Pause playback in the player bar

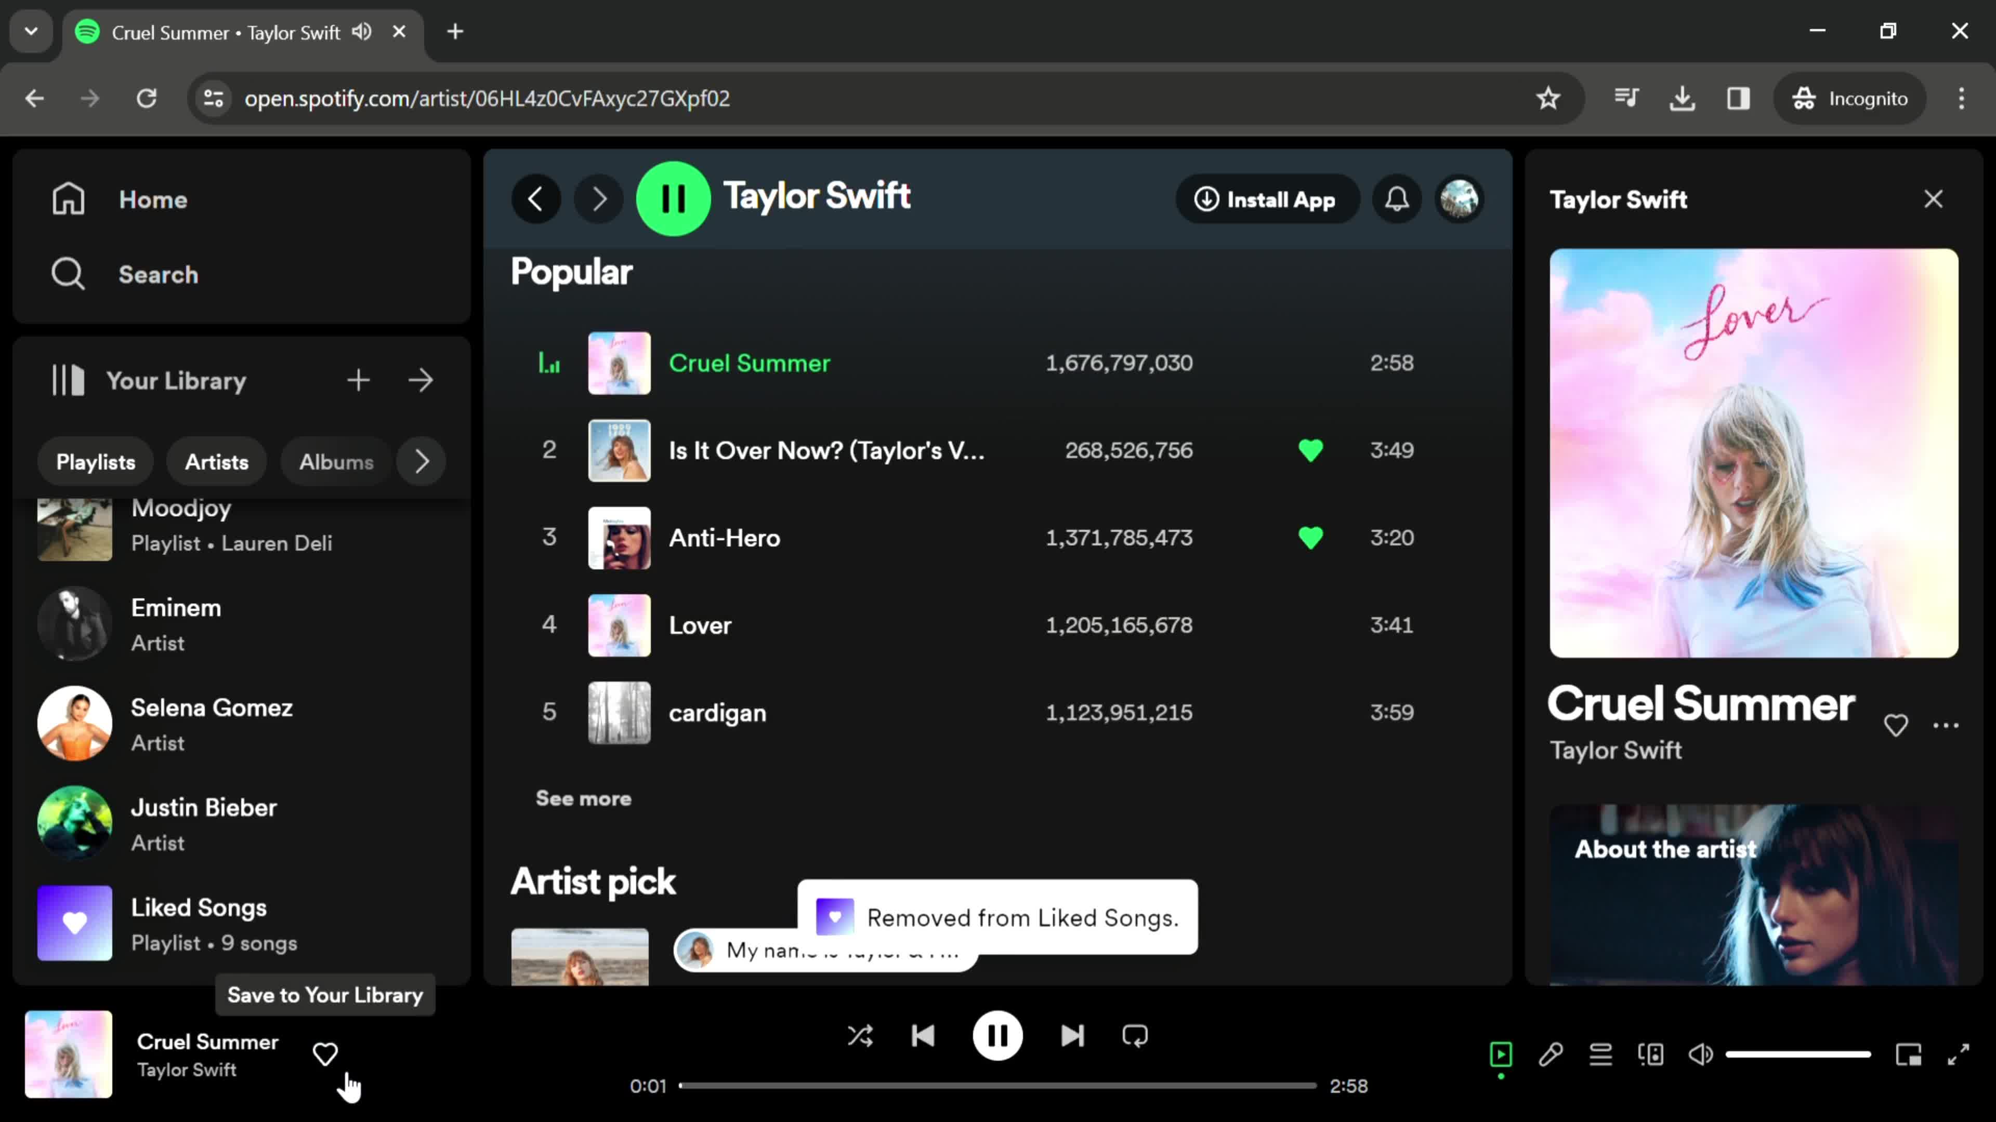(997, 1036)
